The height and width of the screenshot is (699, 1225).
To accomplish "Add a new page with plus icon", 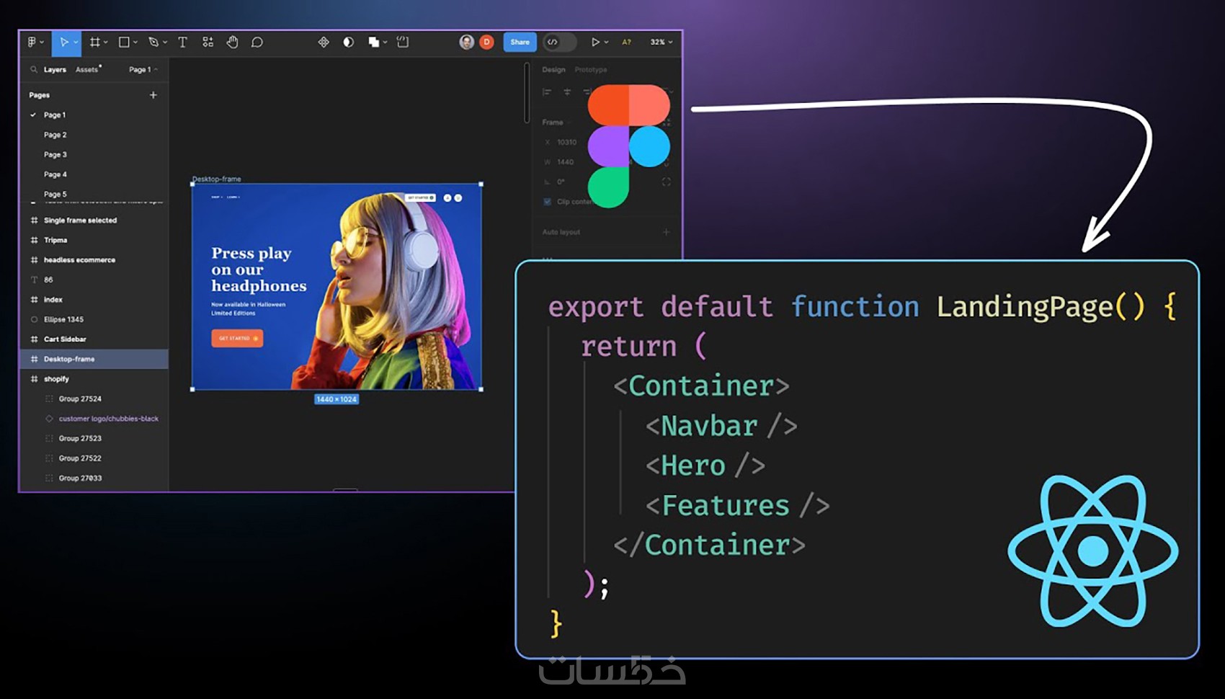I will click(x=153, y=95).
